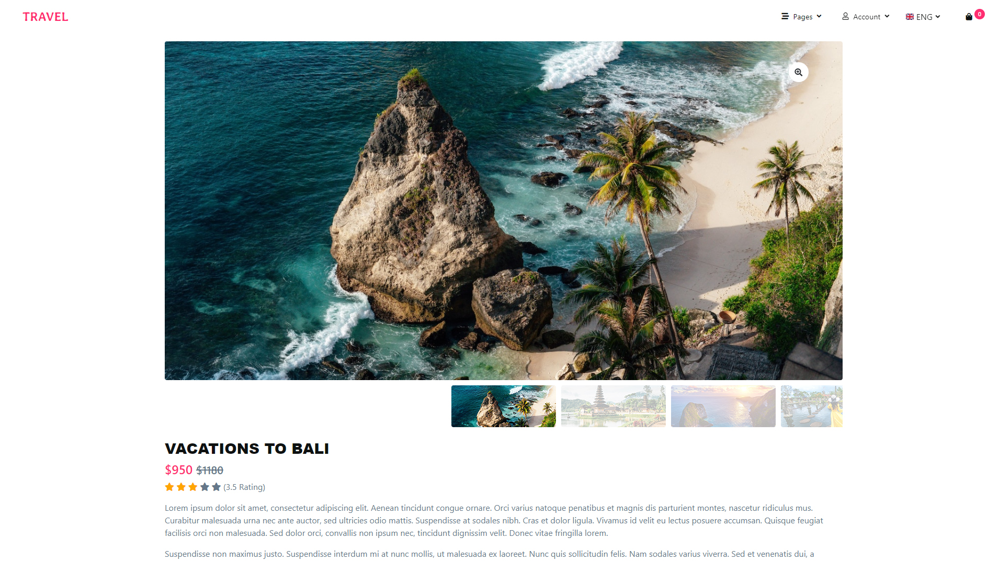Click the user profile icon beside Account
Screen dimensions: 999x561
click(845, 16)
